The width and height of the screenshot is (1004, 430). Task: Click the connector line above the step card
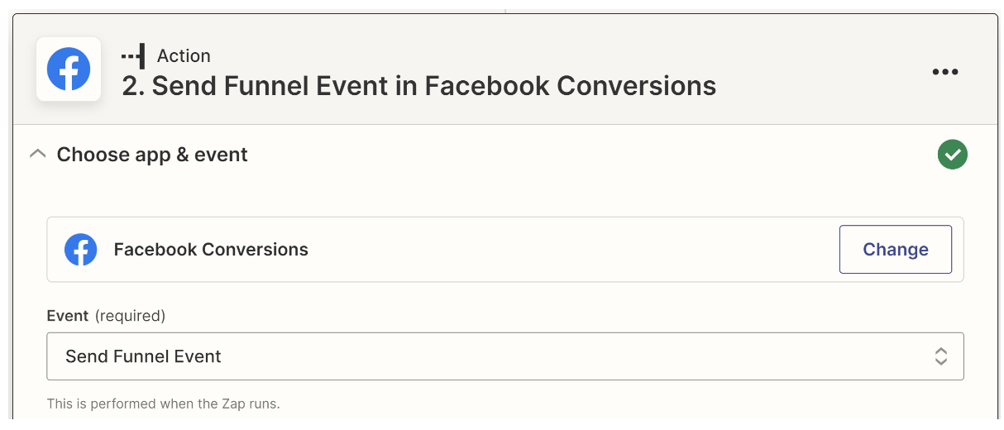pyautogui.click(x=505, y=7)
